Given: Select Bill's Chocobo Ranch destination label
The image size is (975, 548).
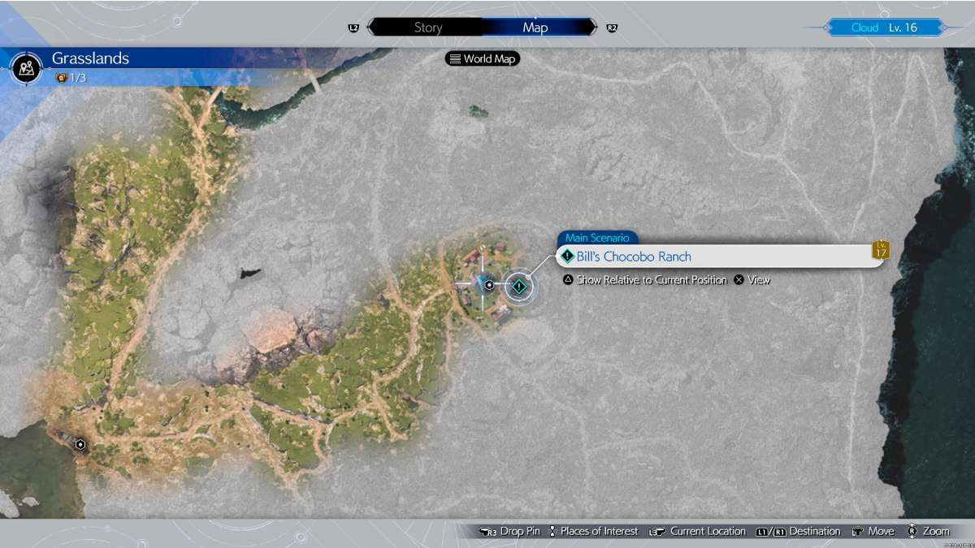Looking at the screenshot, I should point(634,257).
